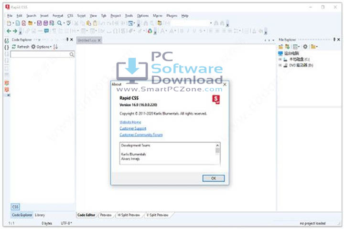The width and height of the screenshot is (344, 229).
Task: Click the lower red shield sidebar icon
Action: [x=7, y=89]
